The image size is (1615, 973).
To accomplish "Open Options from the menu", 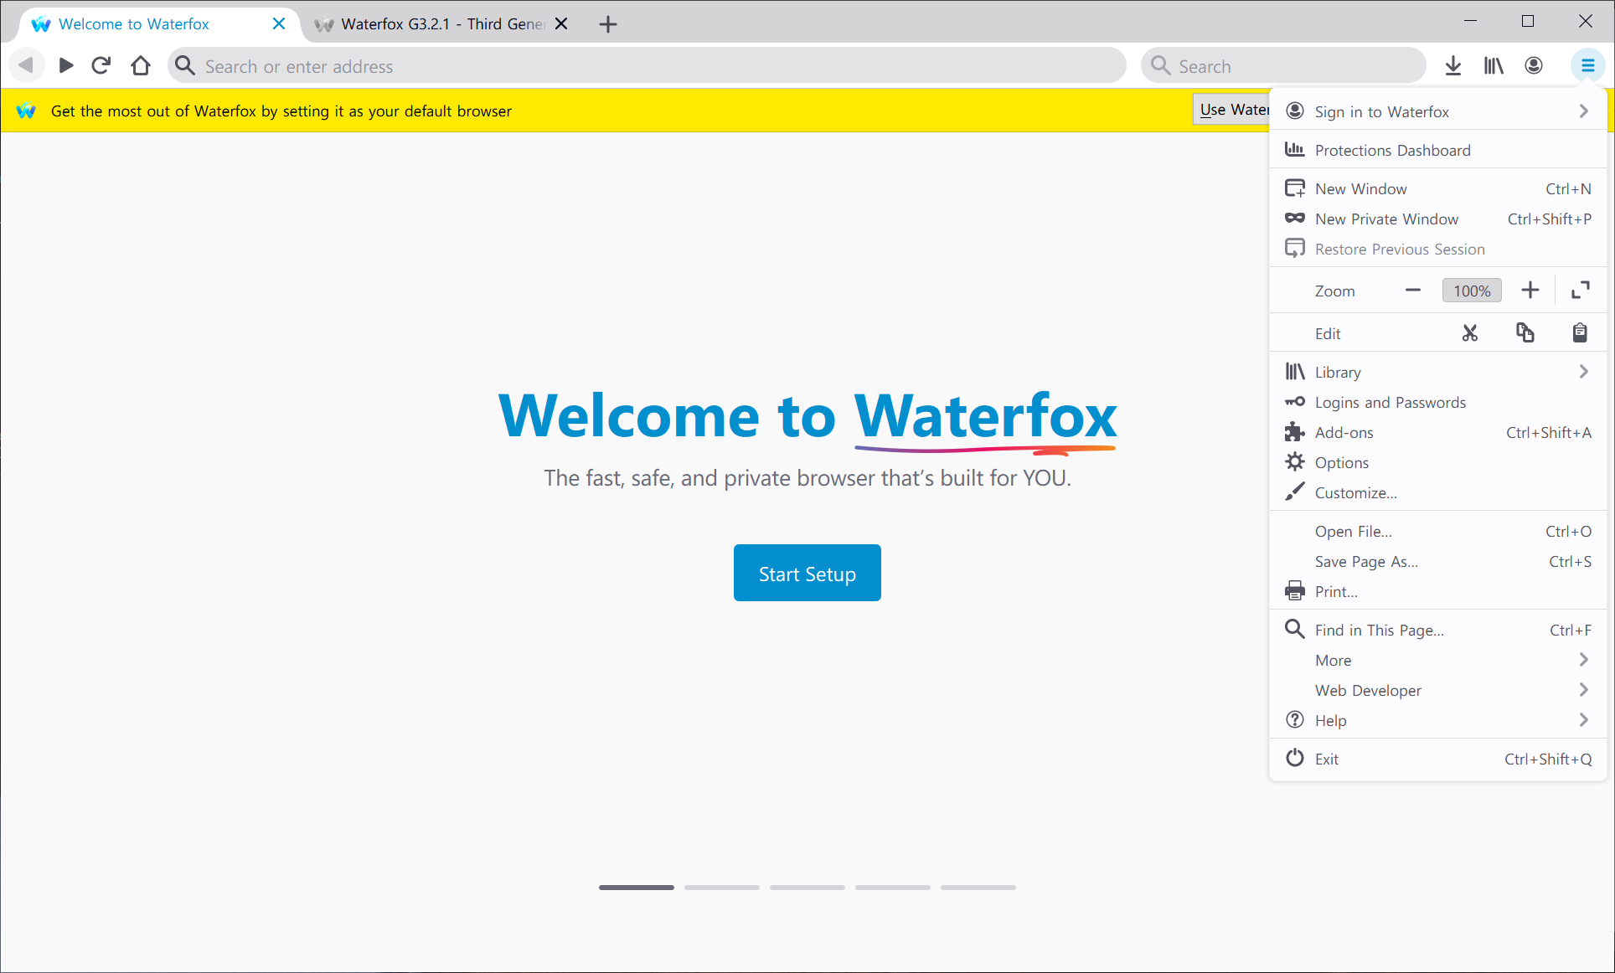I will [1342, 462].
